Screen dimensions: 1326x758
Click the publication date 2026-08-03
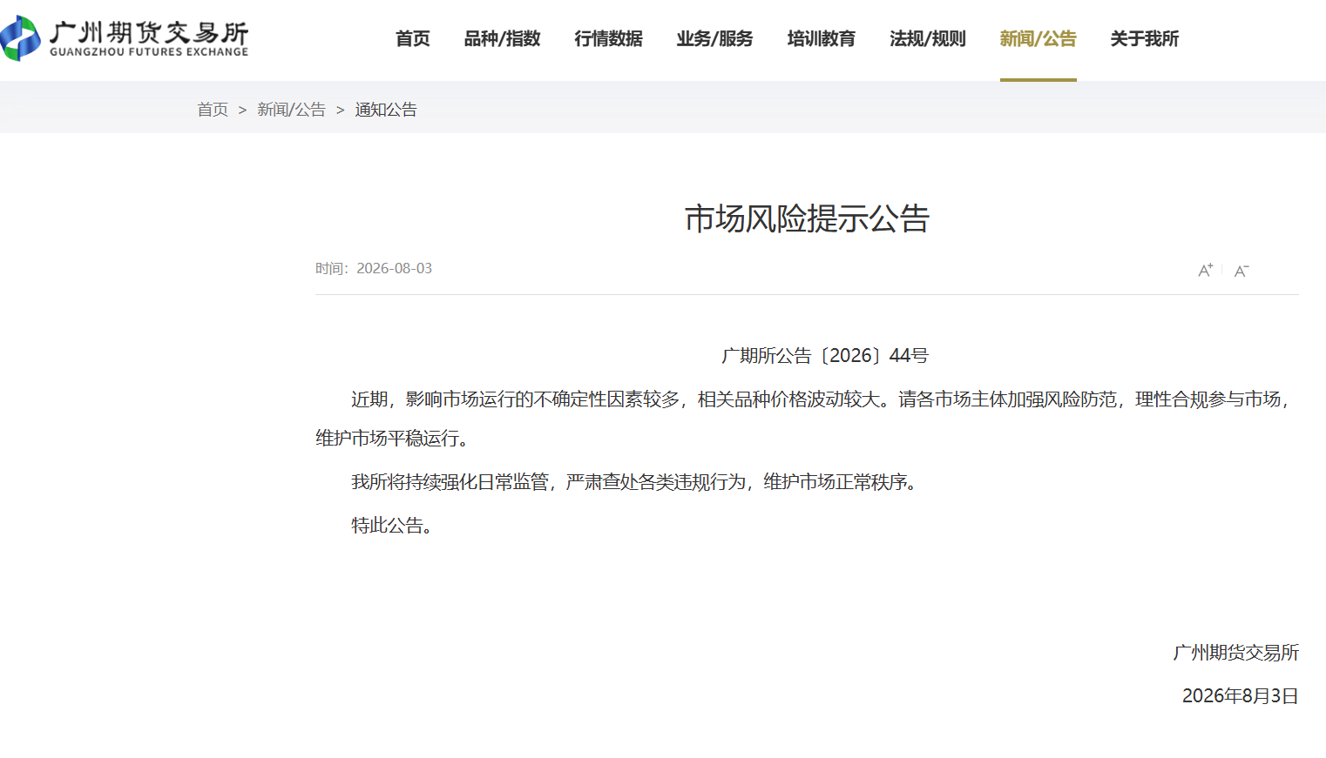[394, 268]
